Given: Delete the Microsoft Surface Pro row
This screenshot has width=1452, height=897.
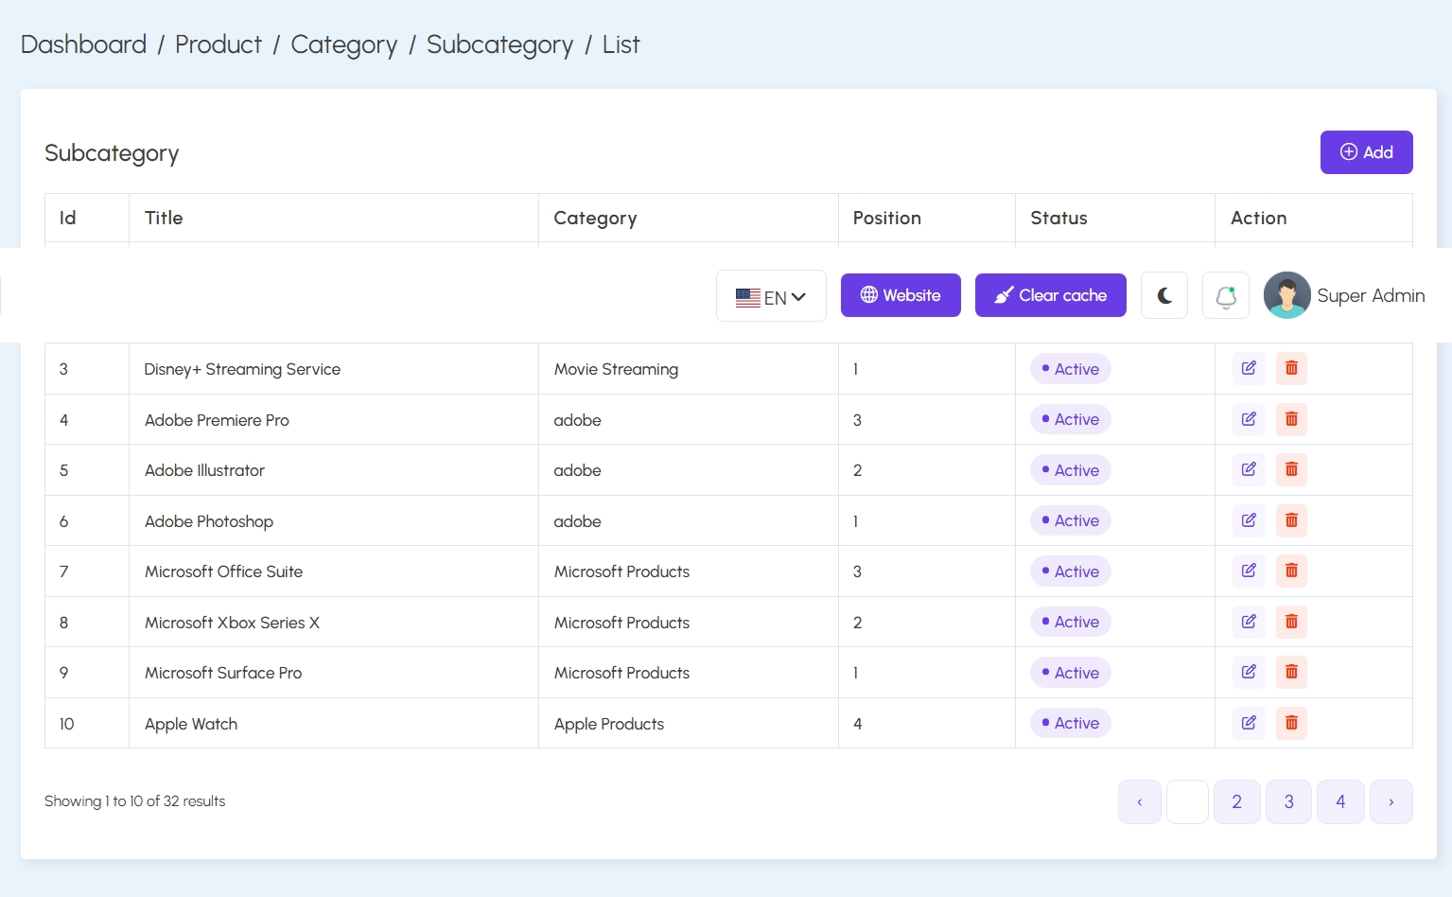Looking at the screenshot, I should point(1291,672).
